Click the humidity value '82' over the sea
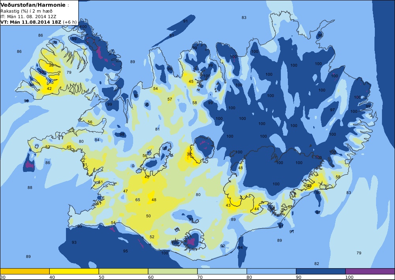 317,264
